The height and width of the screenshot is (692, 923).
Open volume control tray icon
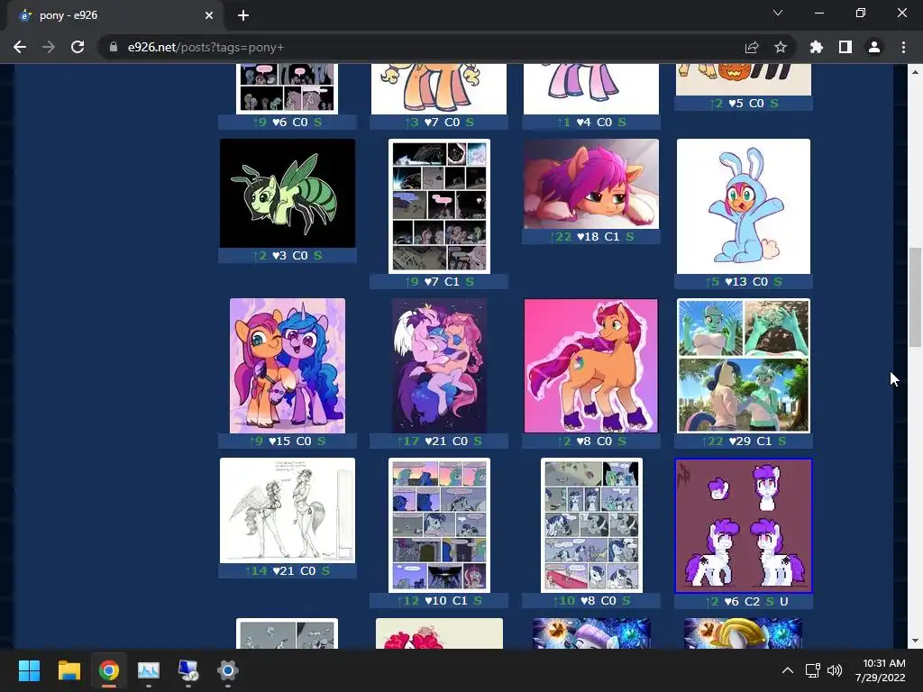pos(834,670)
